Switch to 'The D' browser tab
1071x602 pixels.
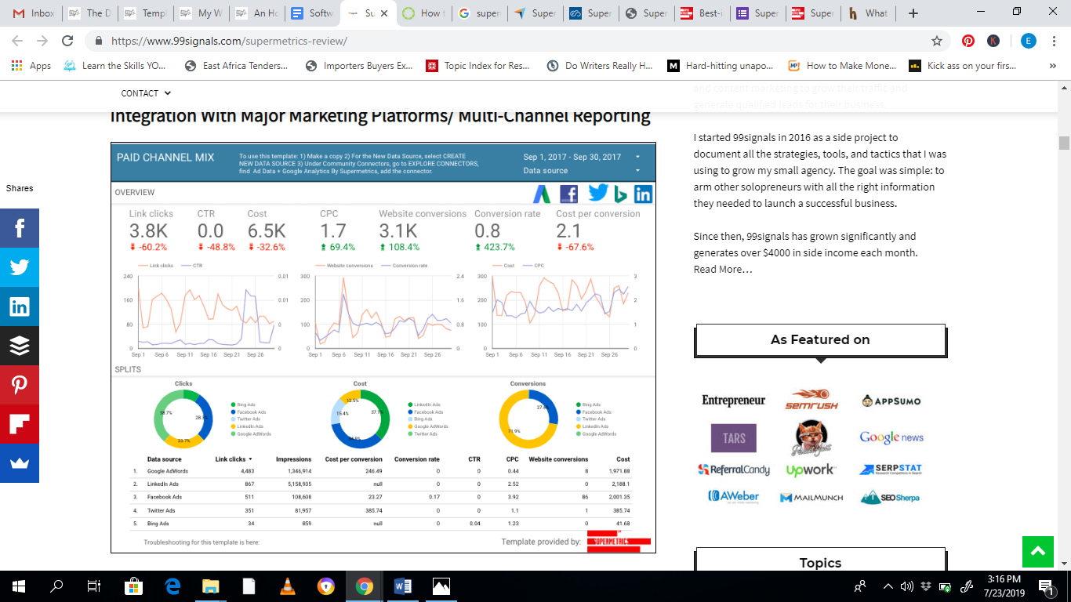(x=88, y=13)
